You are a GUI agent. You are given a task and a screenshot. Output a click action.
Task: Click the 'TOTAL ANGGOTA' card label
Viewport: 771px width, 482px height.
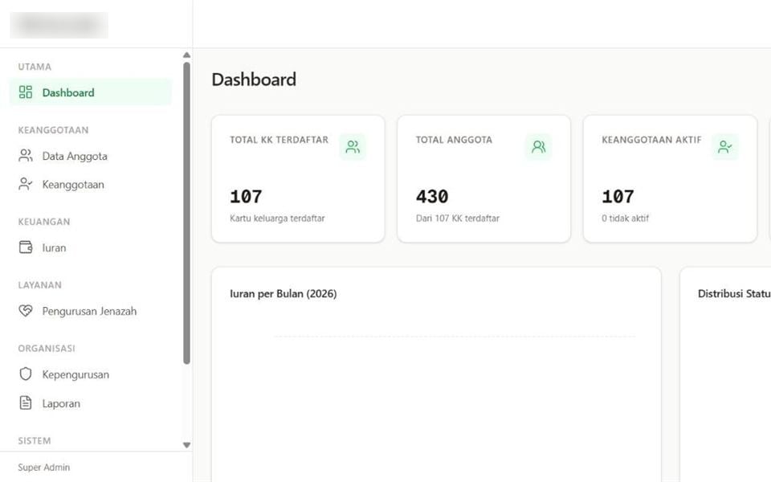click(x=454, y=140)
